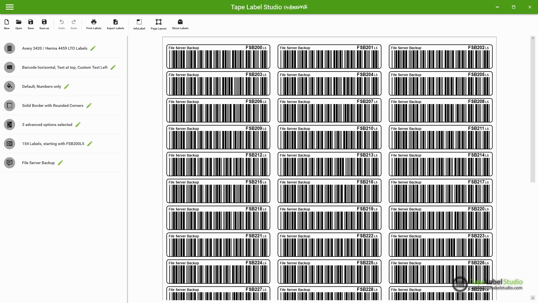Click the Redo toolbar button

[x=73, y=24]
